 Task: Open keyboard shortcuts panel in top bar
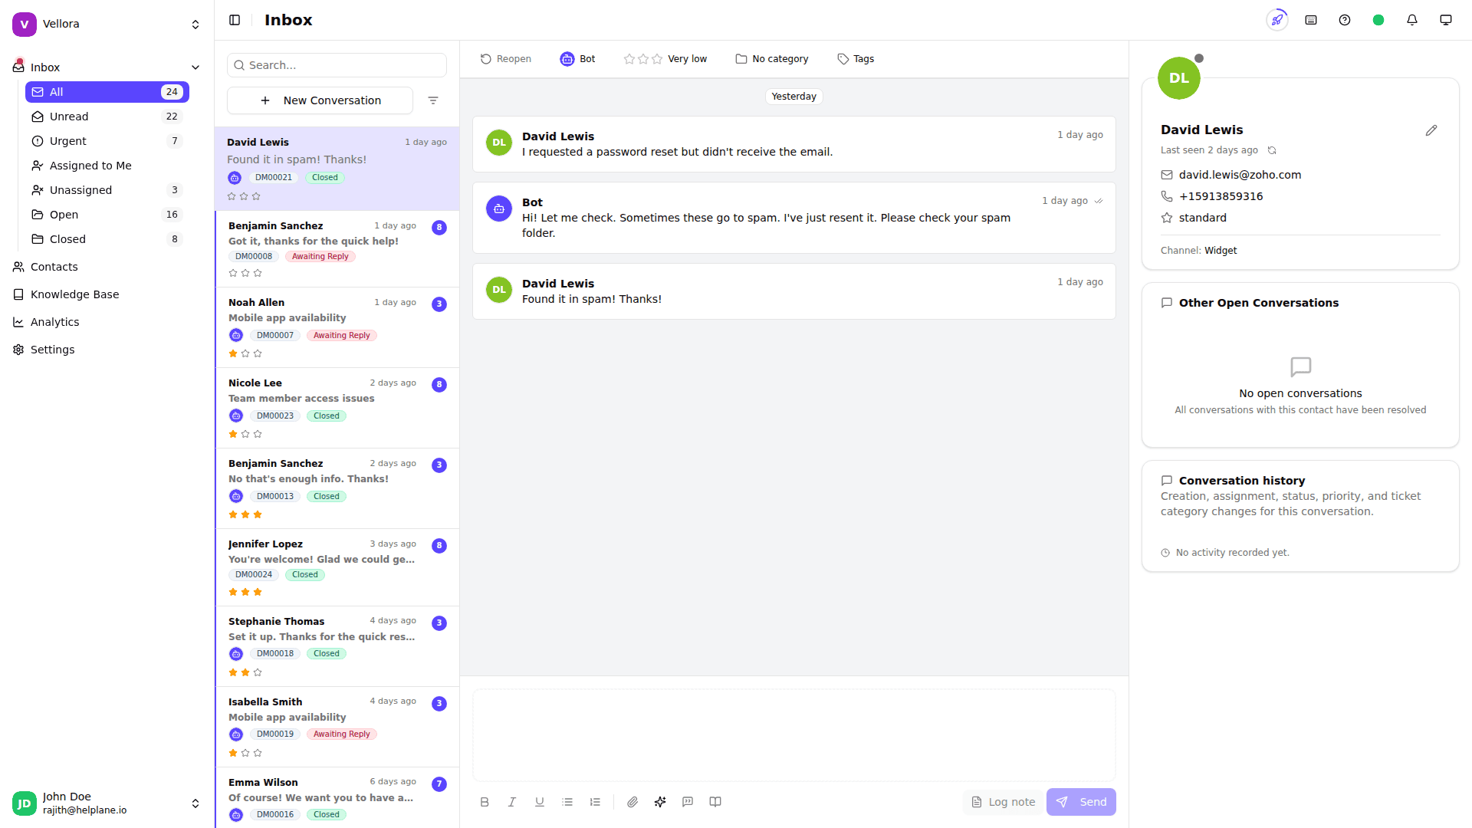coord(1310,19)
